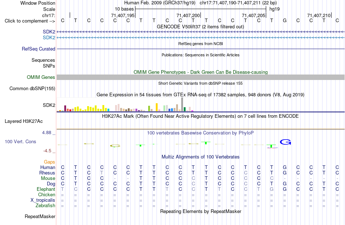Click the SNPs subtrack label
This screenshot has width=345, height=225.
click(x=49, y=66)
